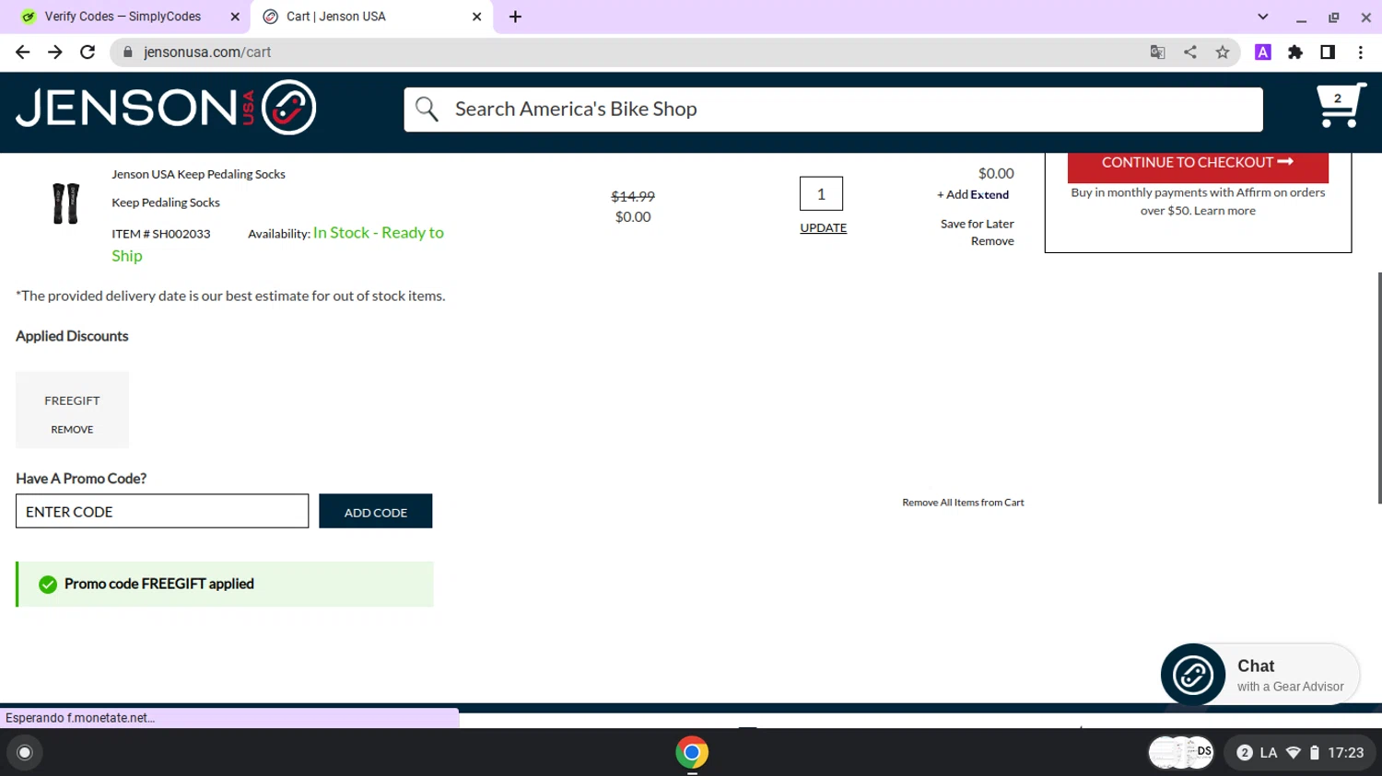This screenshot has width=1382, height=776.
Task: Reload the page
Action: (x=88, y=52)
